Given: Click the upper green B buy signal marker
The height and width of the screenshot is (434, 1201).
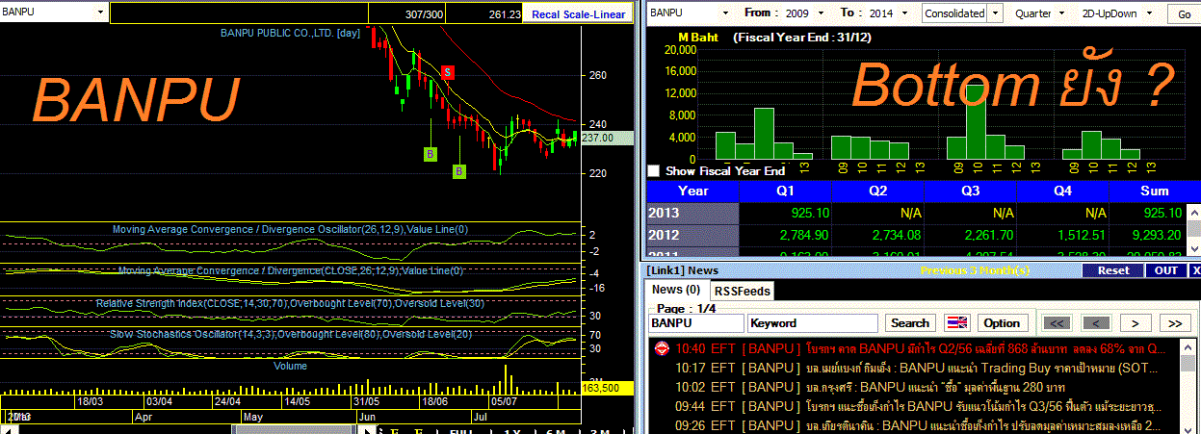Looking at the screenshot, I should pyautogui.click(x=430, y=153).
